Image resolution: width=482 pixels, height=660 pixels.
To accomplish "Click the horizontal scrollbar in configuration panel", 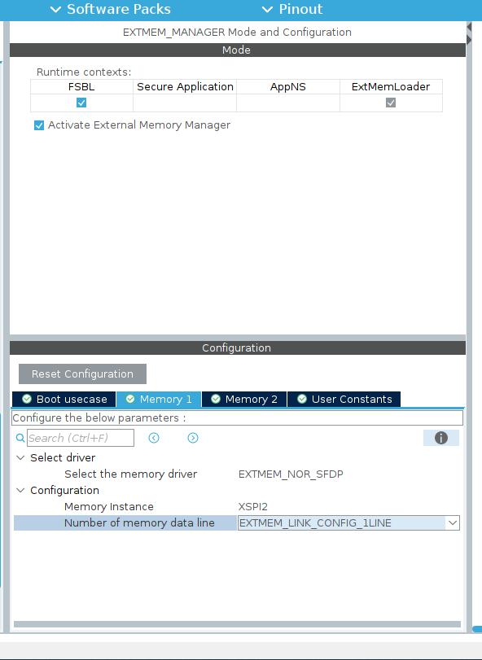I will click(x=238, y=624).
